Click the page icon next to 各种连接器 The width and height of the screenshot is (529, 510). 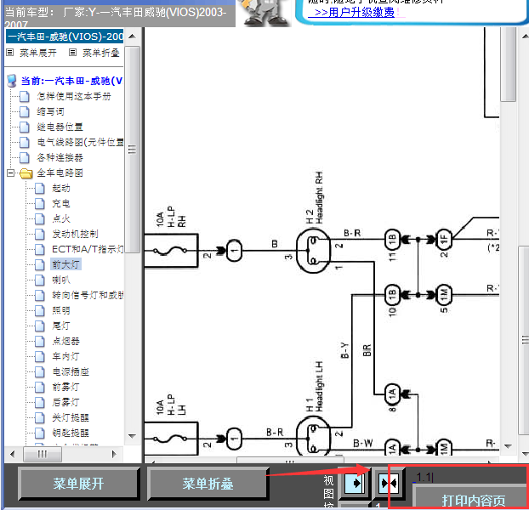25,157
